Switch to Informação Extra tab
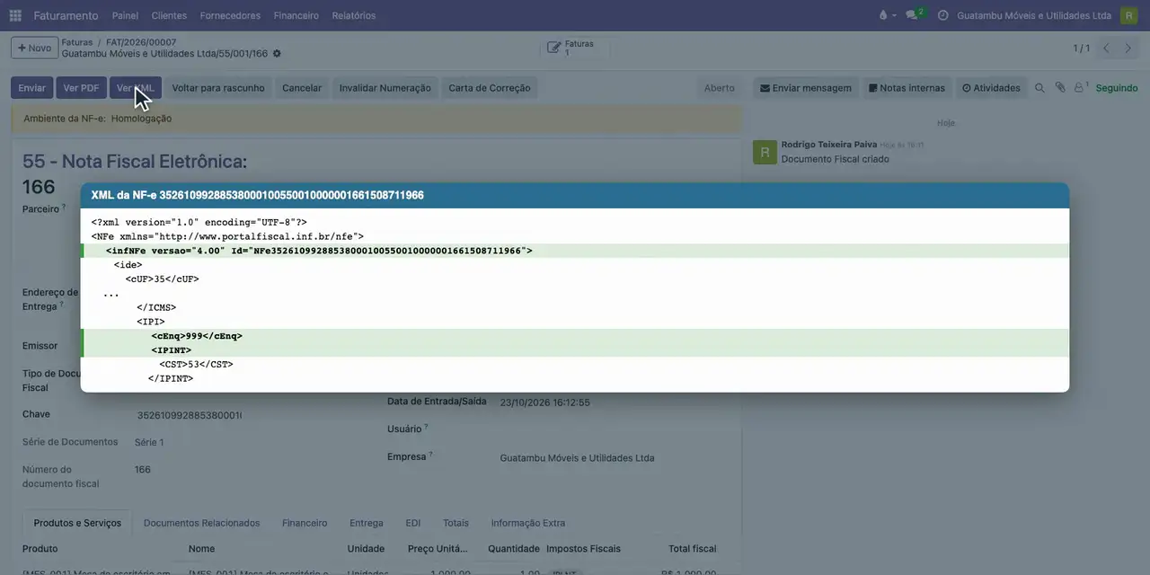This screenshot has width=1150, height=575. tap(528, 523)
